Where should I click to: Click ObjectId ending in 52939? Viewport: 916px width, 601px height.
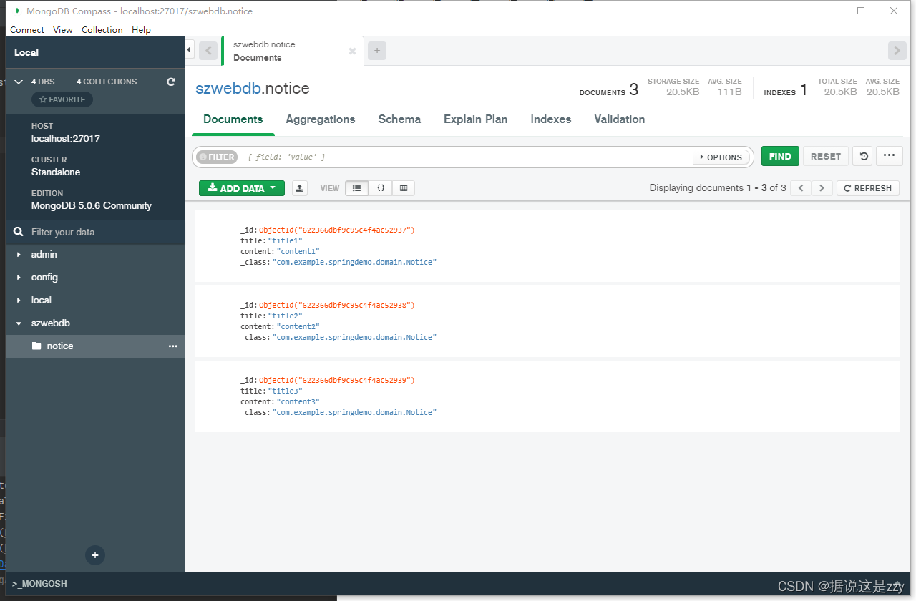(337, 381)
